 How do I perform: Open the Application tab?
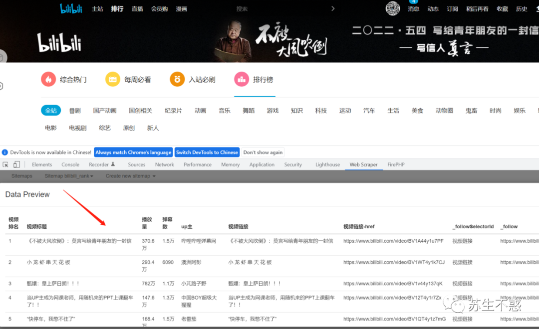click(262, 164)
